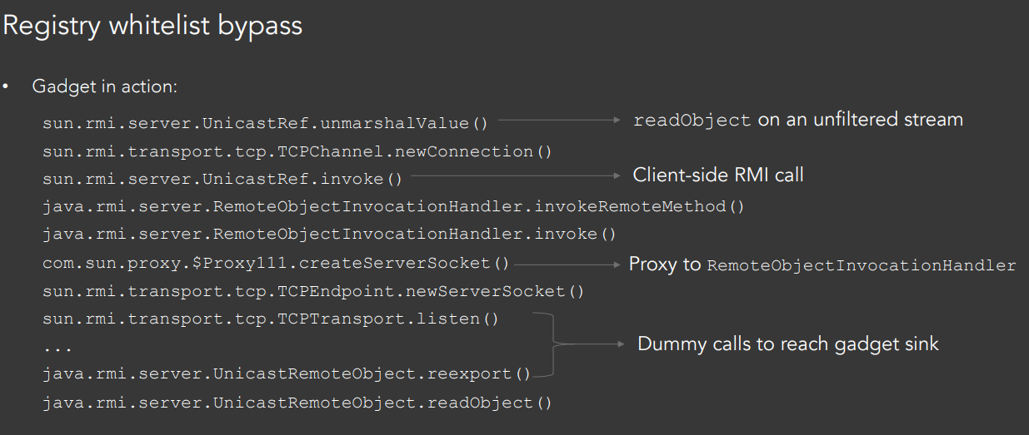Click the "Client-side RMI call" annotation
Image resolution: width=1029 pixels, height=435 pixels.
click(717, 175)
